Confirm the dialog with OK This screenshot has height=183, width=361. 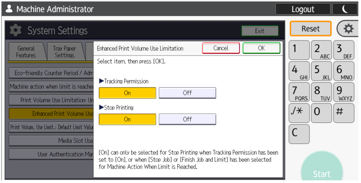261,48
